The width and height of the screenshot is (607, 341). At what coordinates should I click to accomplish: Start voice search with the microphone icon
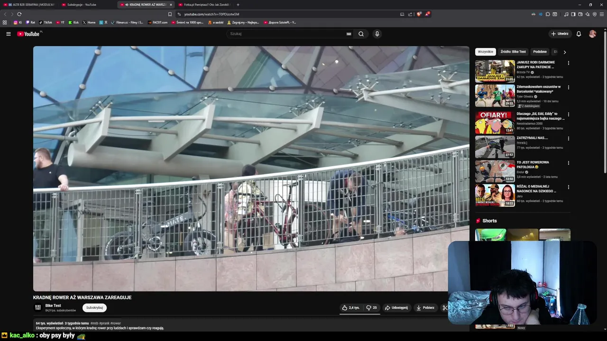[x=377, y=34]
